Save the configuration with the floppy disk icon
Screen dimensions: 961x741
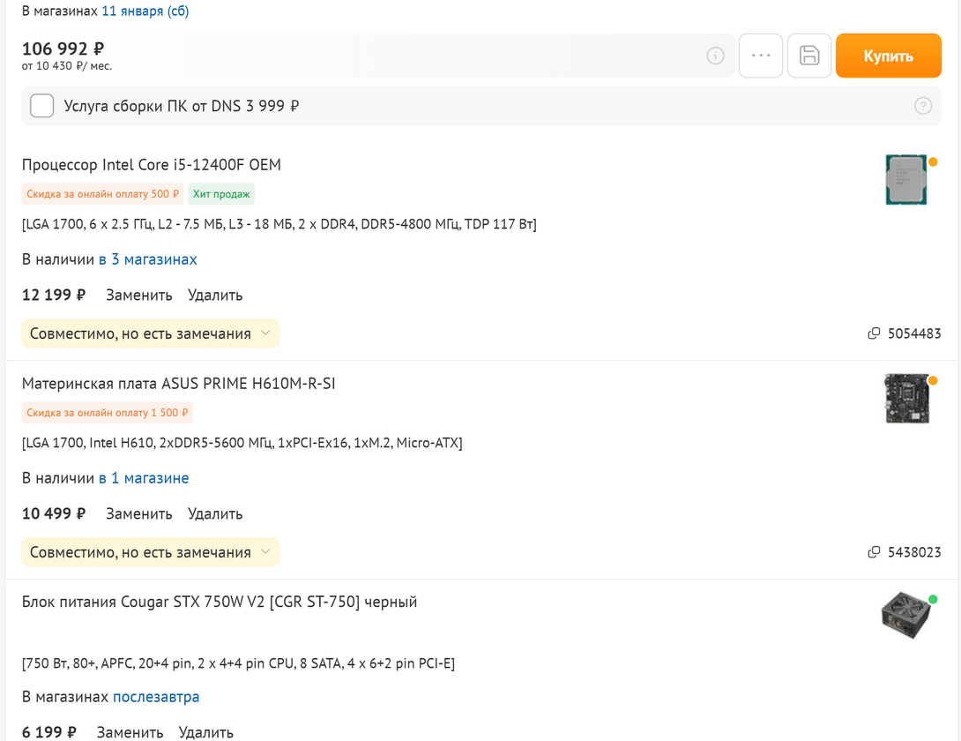[x=809, y=56]
